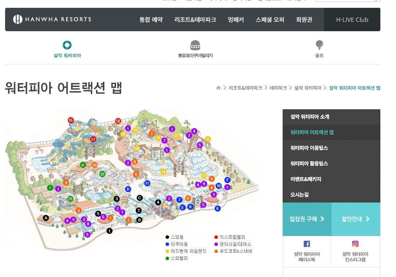Click red marker 18 on the map

(118, 121)
